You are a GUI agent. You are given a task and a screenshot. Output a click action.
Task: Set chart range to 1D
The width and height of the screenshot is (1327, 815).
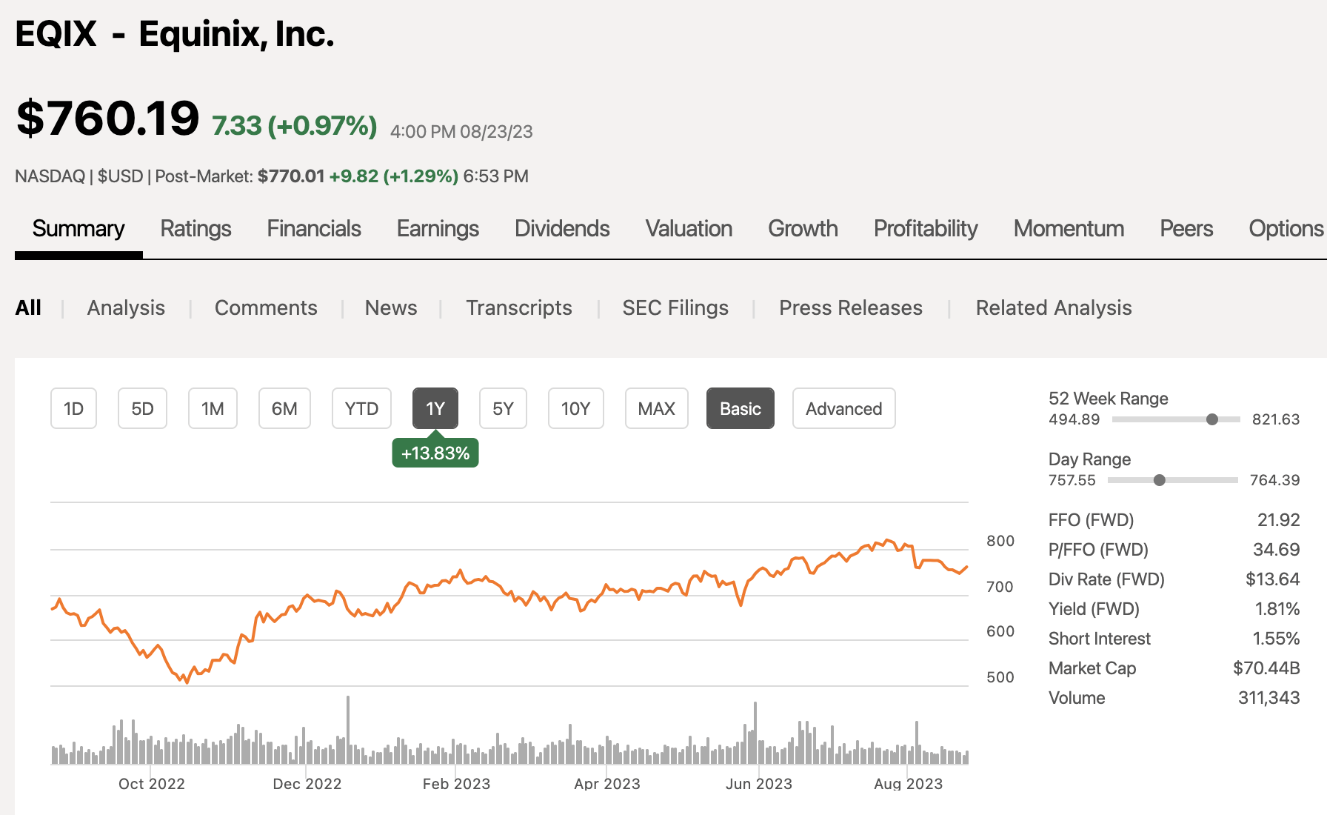click(x=73, y=408)
